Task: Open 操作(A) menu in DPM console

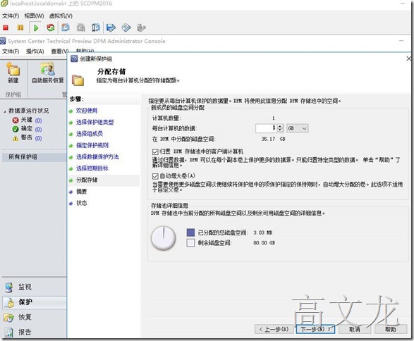Action: coord(35,51)
